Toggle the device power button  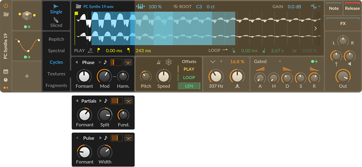coord(6,5)
